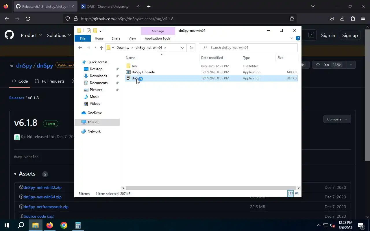Open Downloads in navigation pane
This screenshot has width=370, height=231.
(x=98, y=76)
